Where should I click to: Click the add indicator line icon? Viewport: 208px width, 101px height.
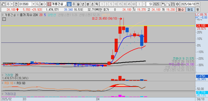click(x=168, y=4)
